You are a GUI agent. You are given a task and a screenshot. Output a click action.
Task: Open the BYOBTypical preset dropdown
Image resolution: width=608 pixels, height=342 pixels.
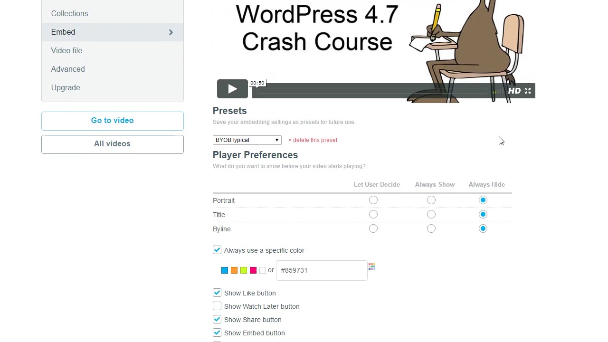pyautogui.click(x=247, y=140)
